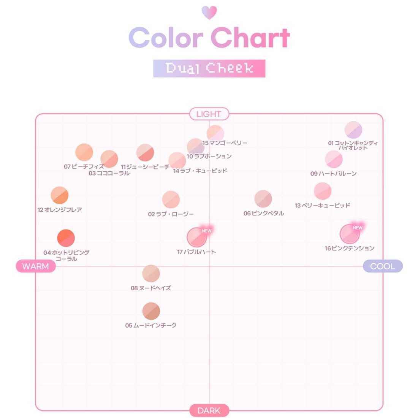Viewport: 418px width, 418px height.
Task: Click the WARM axis label
Action: (x=36, y=266)
